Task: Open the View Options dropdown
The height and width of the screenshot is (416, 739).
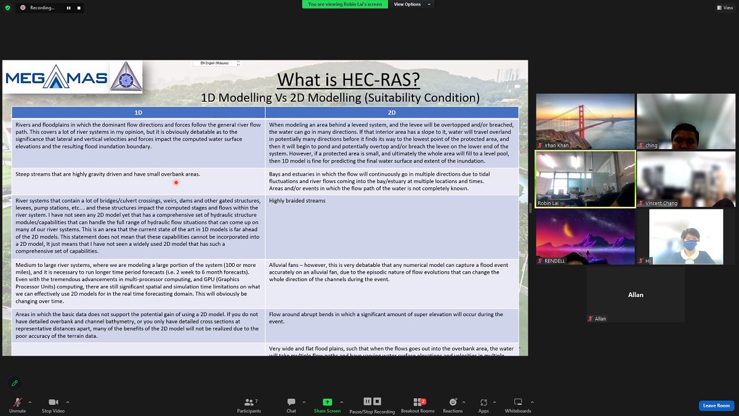Action: [412, 4]
